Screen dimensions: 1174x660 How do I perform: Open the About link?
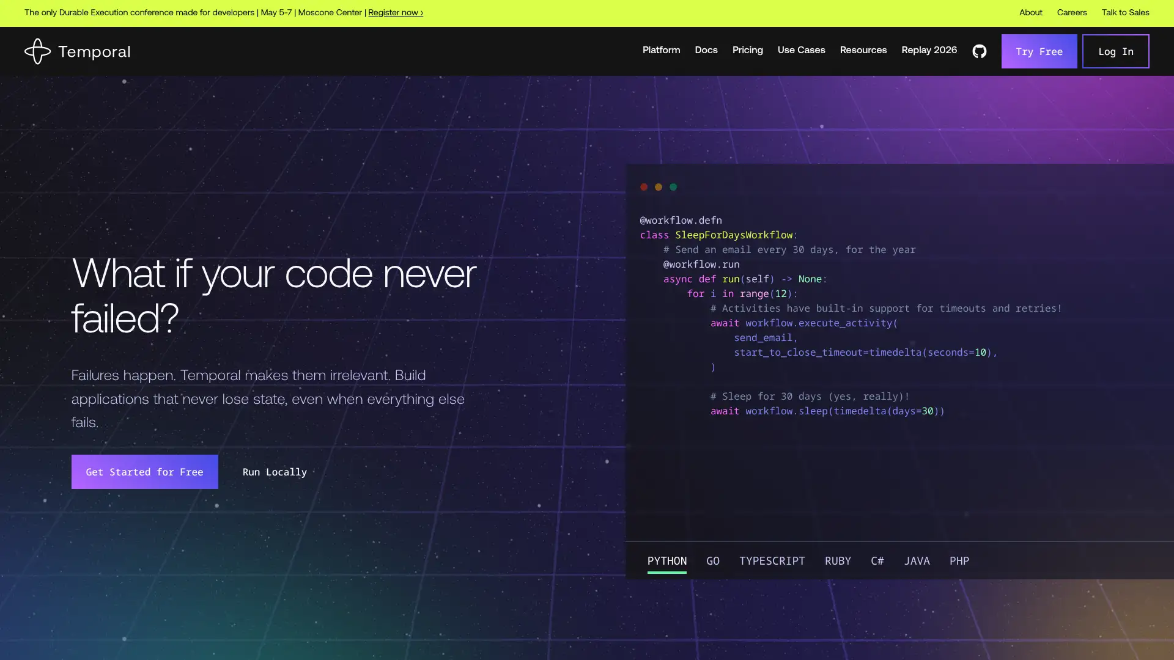tap(1030, 13)
